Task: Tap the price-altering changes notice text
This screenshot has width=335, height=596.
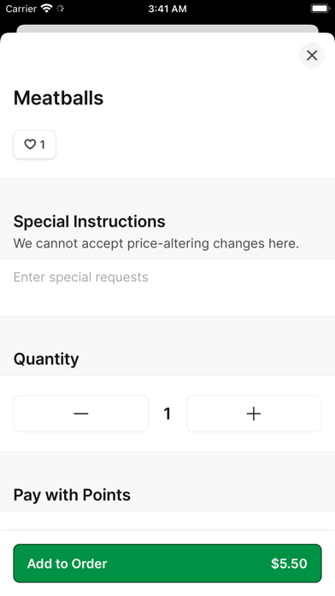Action: pyautogui.click(x=156, y=243)
